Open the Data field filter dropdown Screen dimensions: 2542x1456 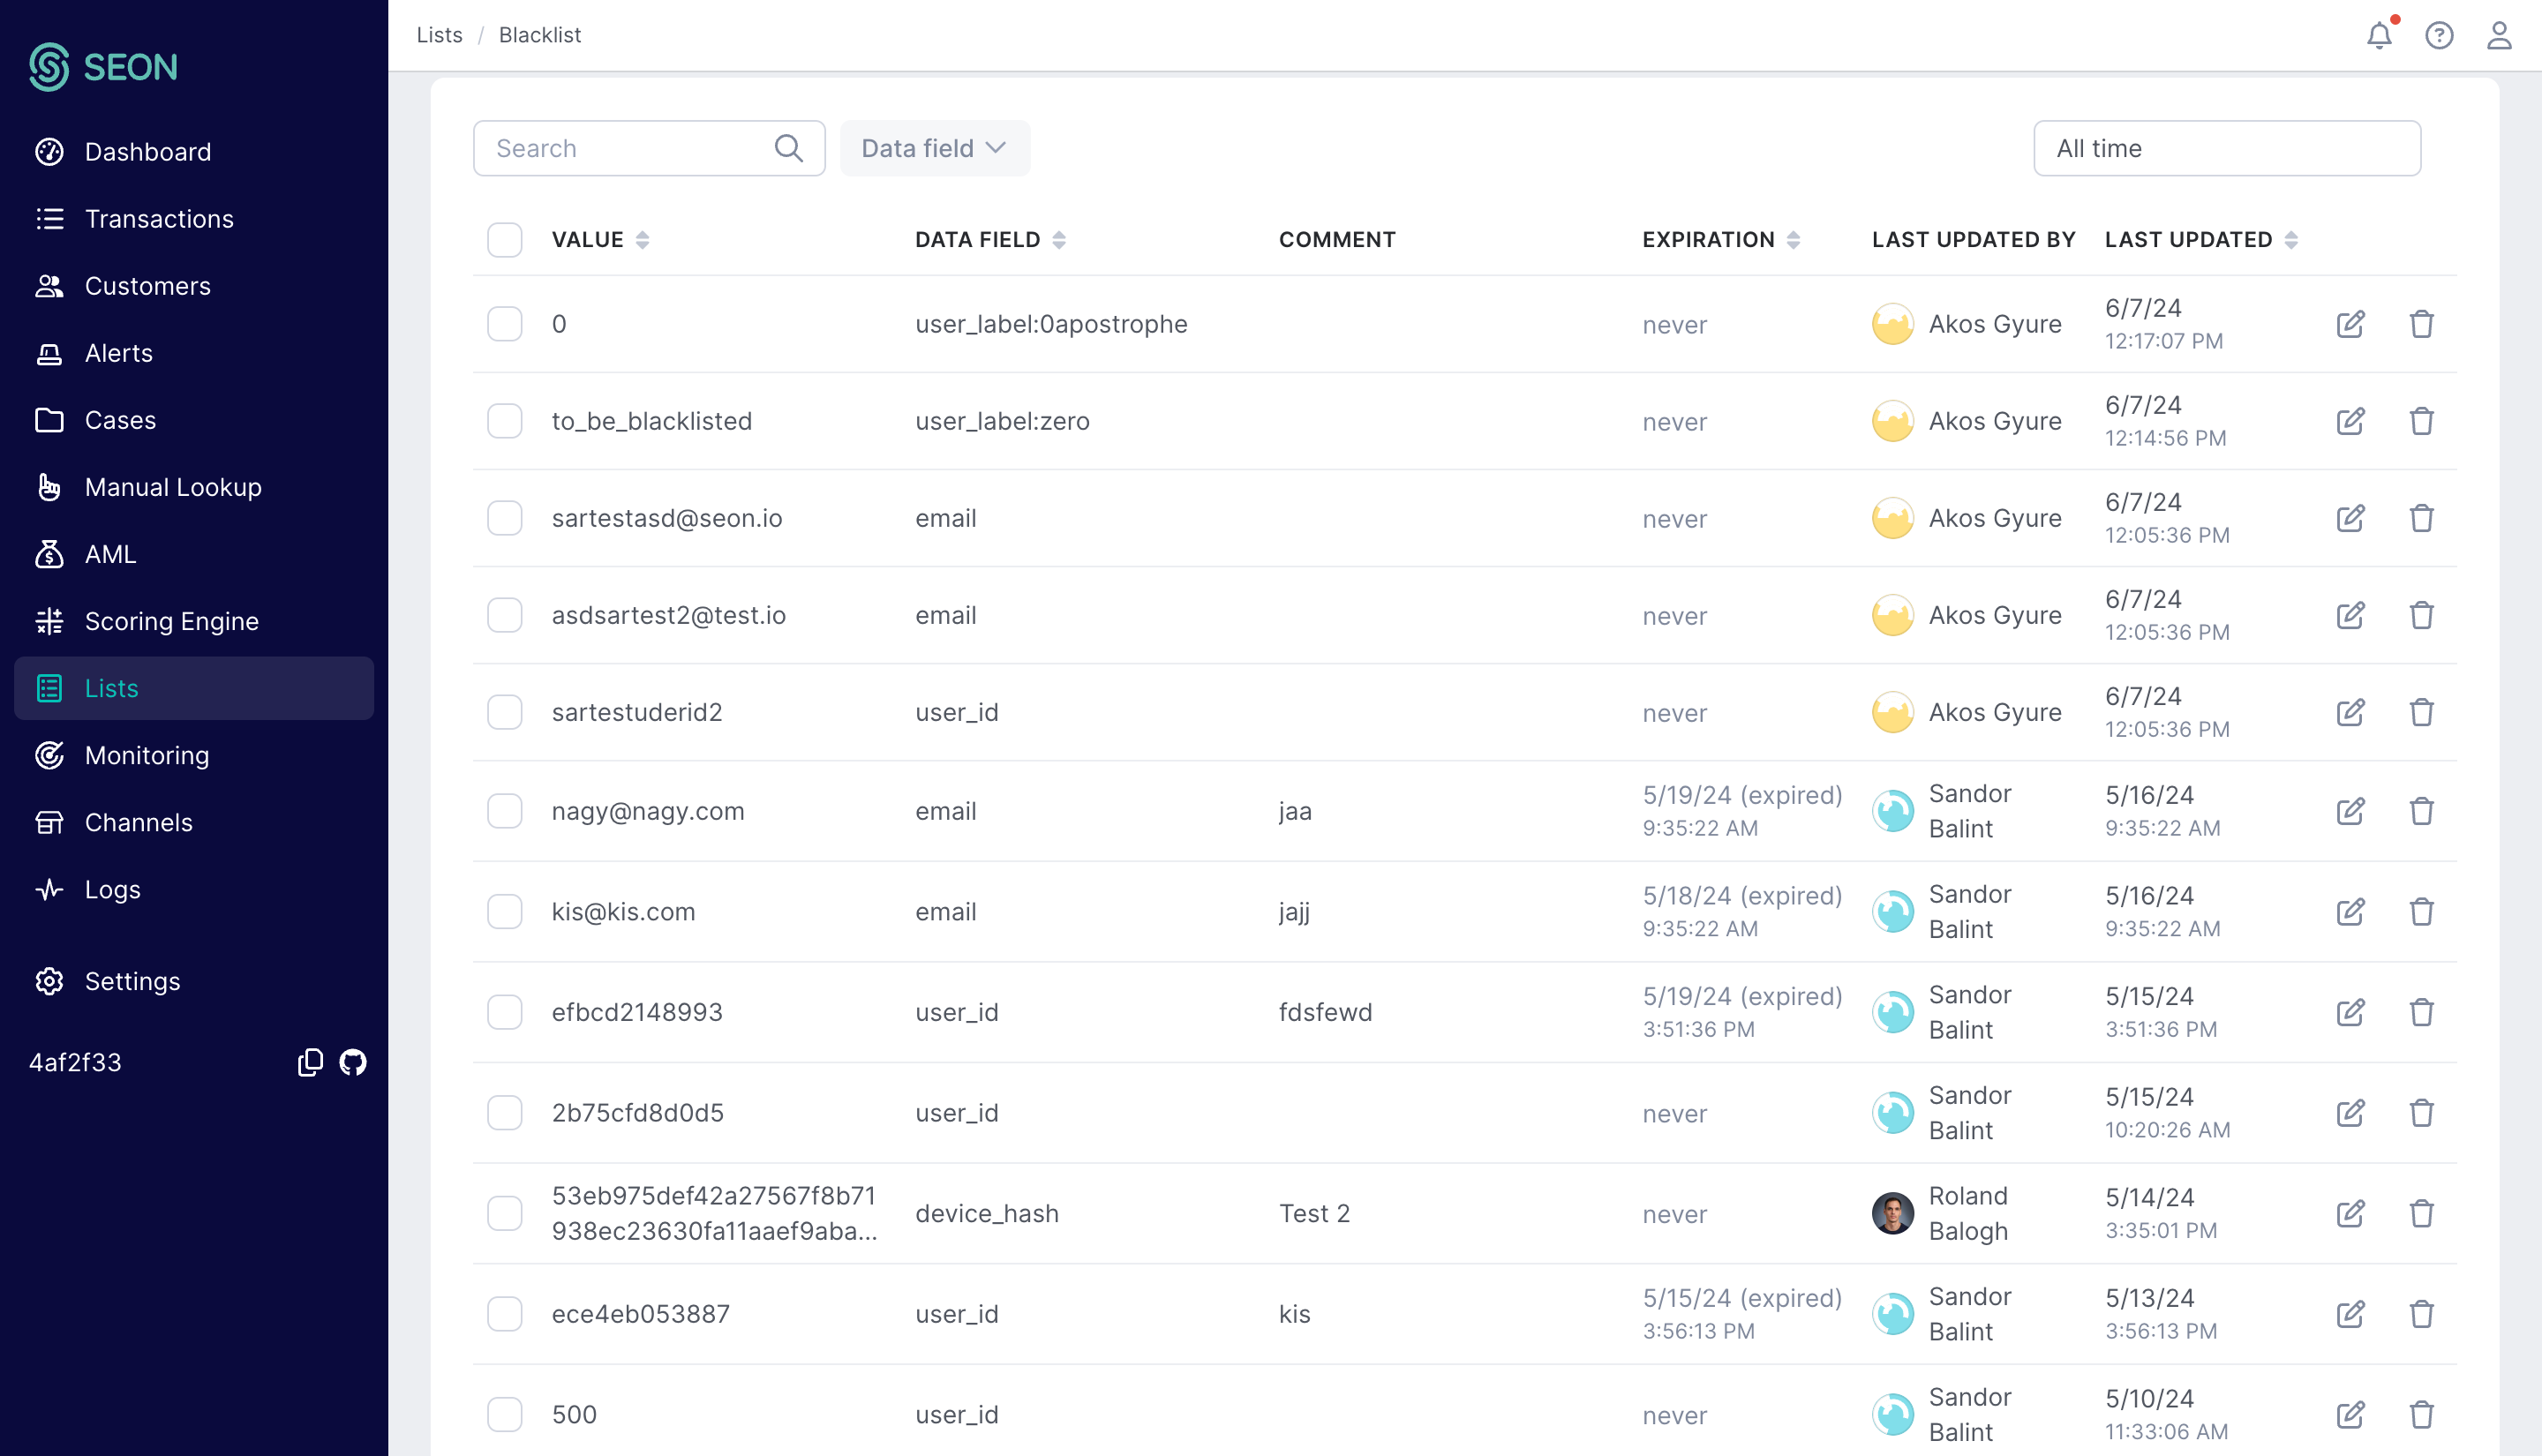pos(935,148)
